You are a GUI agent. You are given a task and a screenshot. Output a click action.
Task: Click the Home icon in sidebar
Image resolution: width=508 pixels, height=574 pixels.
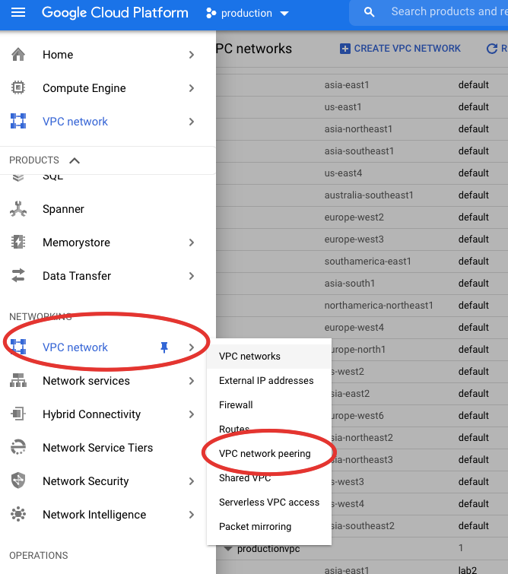click(x=18, y=55)
